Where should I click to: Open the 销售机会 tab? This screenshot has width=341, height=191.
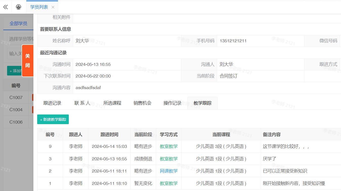[x=142, y=103]
